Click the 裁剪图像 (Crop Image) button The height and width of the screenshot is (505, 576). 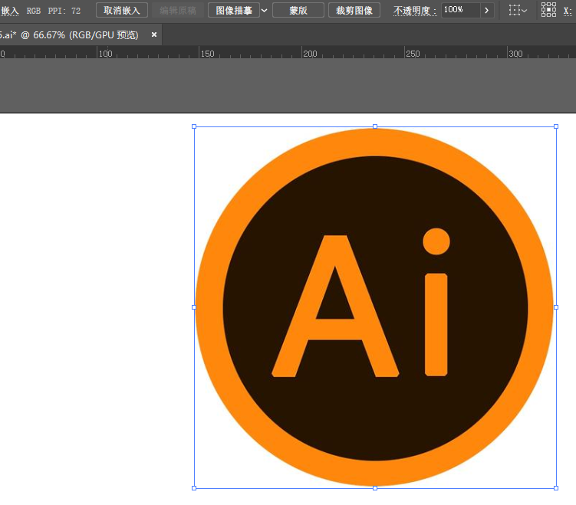(354, 10)
